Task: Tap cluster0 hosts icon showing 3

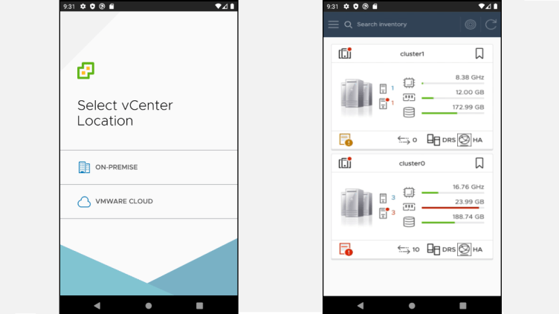Action: 383,198
